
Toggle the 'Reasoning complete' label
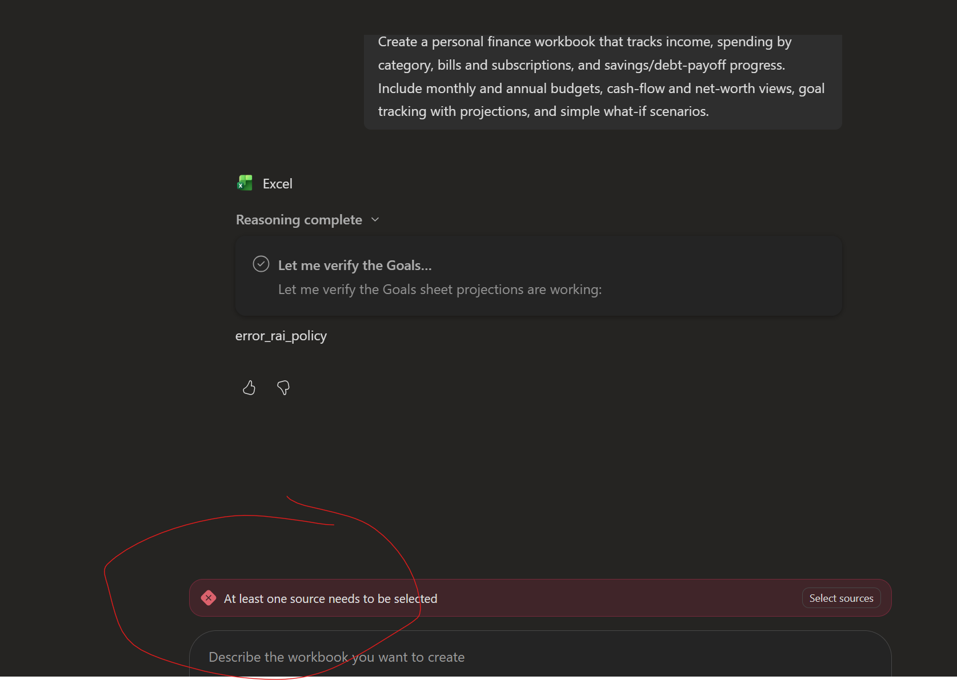(x=299, y=220)
